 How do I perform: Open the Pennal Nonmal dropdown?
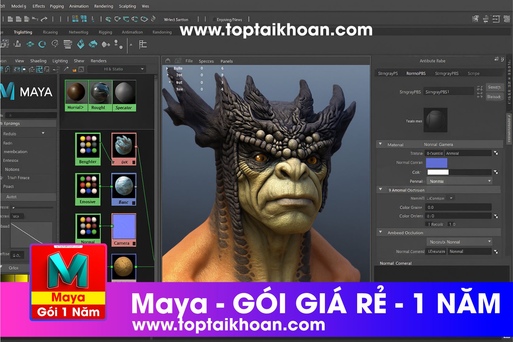pyautogui.click(x=459, y=181)
